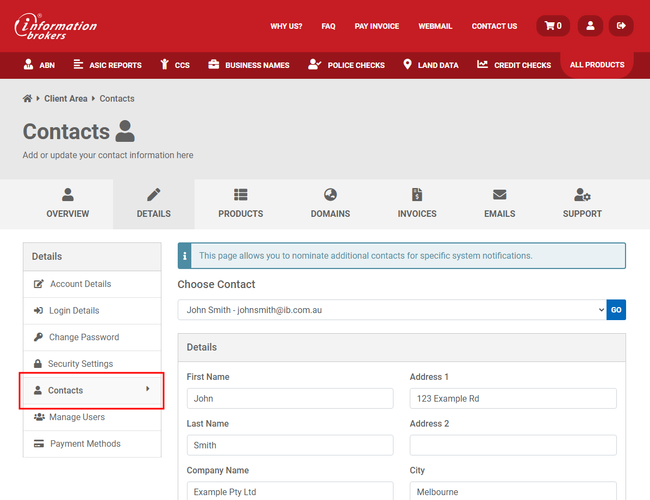Click the Address 2 text field

pyautogui.click(x=513, y=445)
